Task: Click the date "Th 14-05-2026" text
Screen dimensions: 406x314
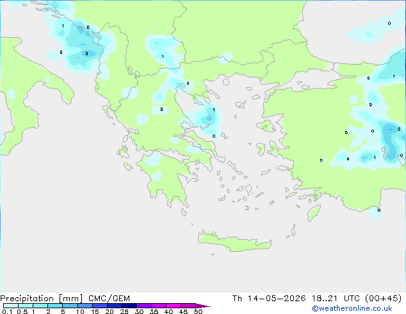Action: click(269, 299)
